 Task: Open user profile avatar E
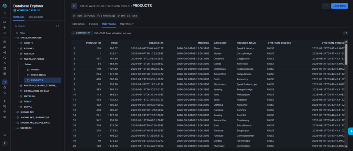[x=5, y=143]
